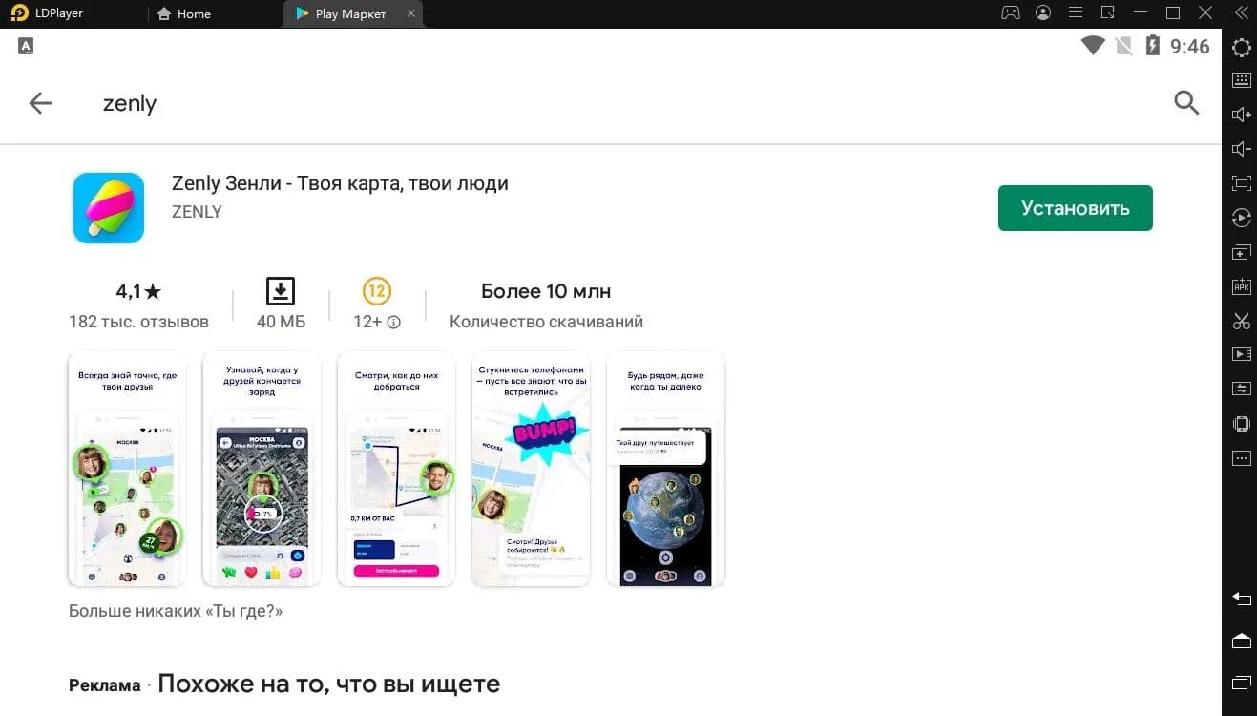Click the "Количество скачиваний" label

point(546,322)
